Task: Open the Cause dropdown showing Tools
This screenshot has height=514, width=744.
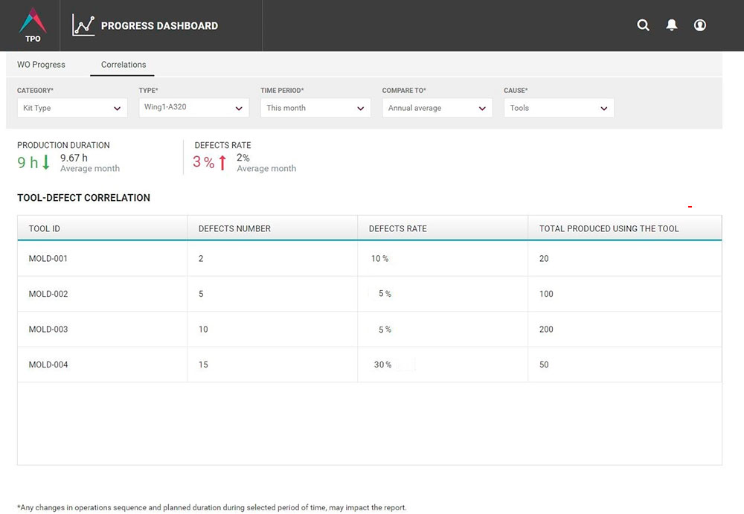Action: point(559,108)
